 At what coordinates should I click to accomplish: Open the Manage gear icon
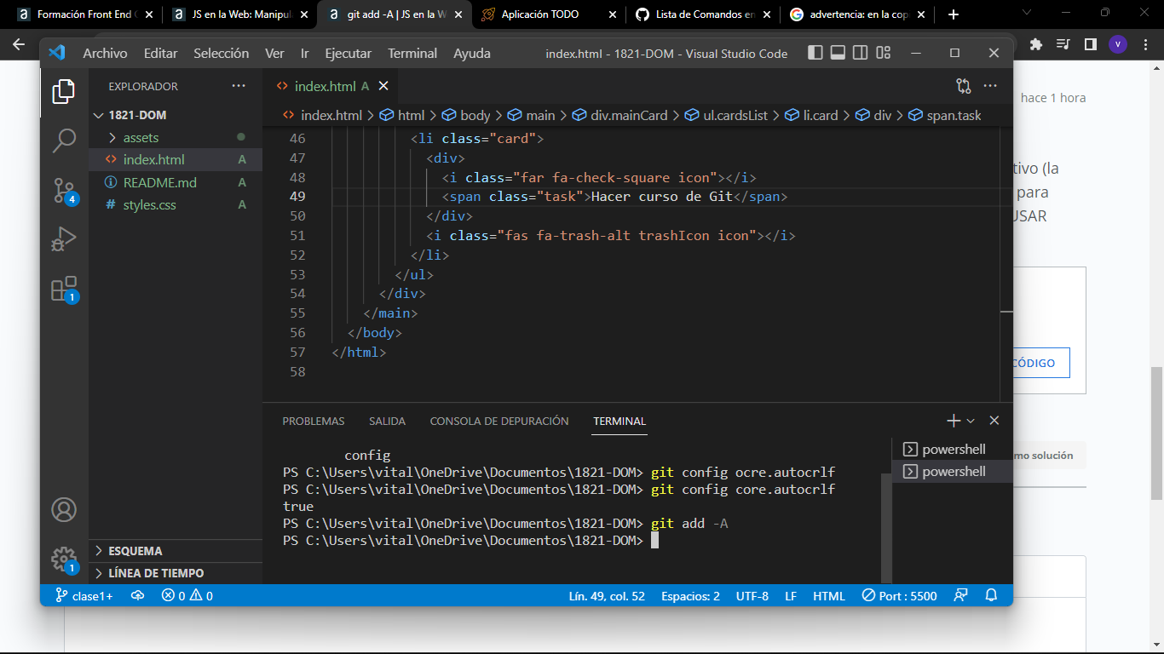(x=64, y=559)
